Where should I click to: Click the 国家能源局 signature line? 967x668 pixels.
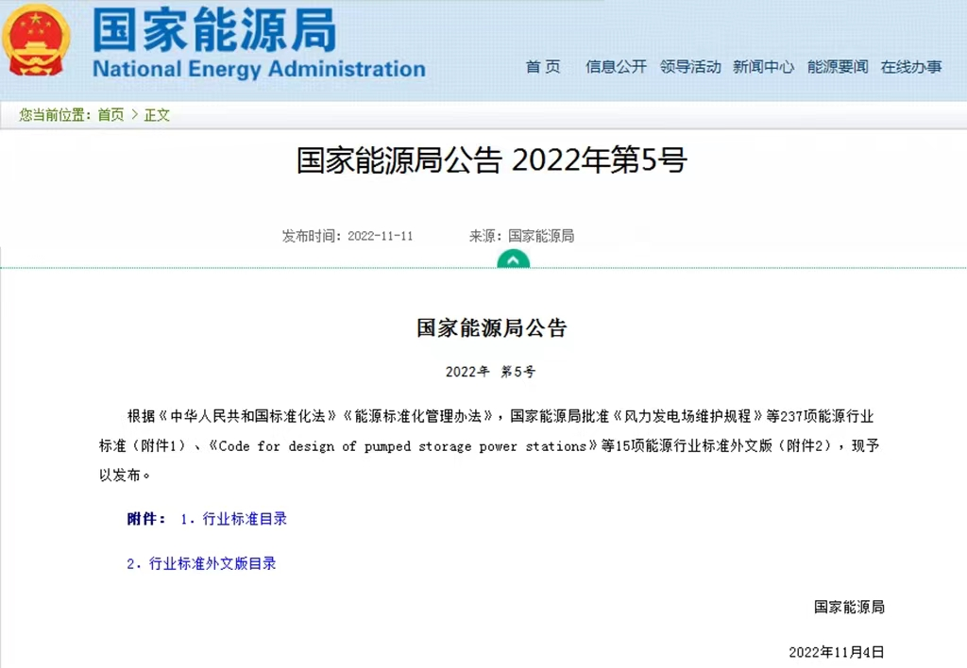click(x=849, y=607)
